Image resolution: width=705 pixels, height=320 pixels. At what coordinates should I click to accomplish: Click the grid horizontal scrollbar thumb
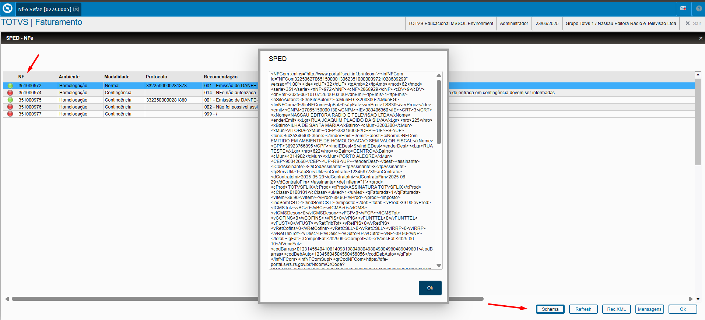[248, 299]
